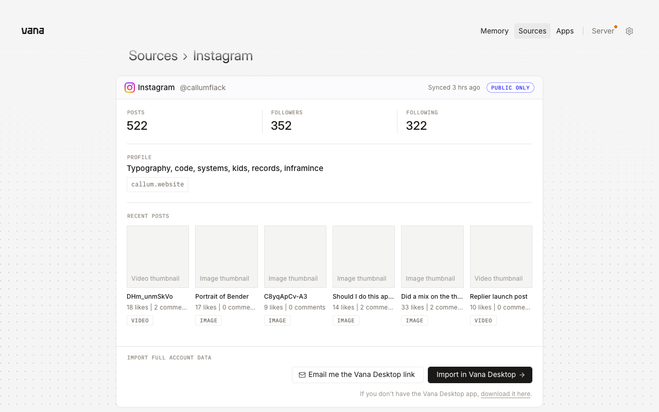The height and width of the screenshot is (412, 659).
Task: Click the Instagram logo icon
Action: pyautogui.click(x=130, y=88)
